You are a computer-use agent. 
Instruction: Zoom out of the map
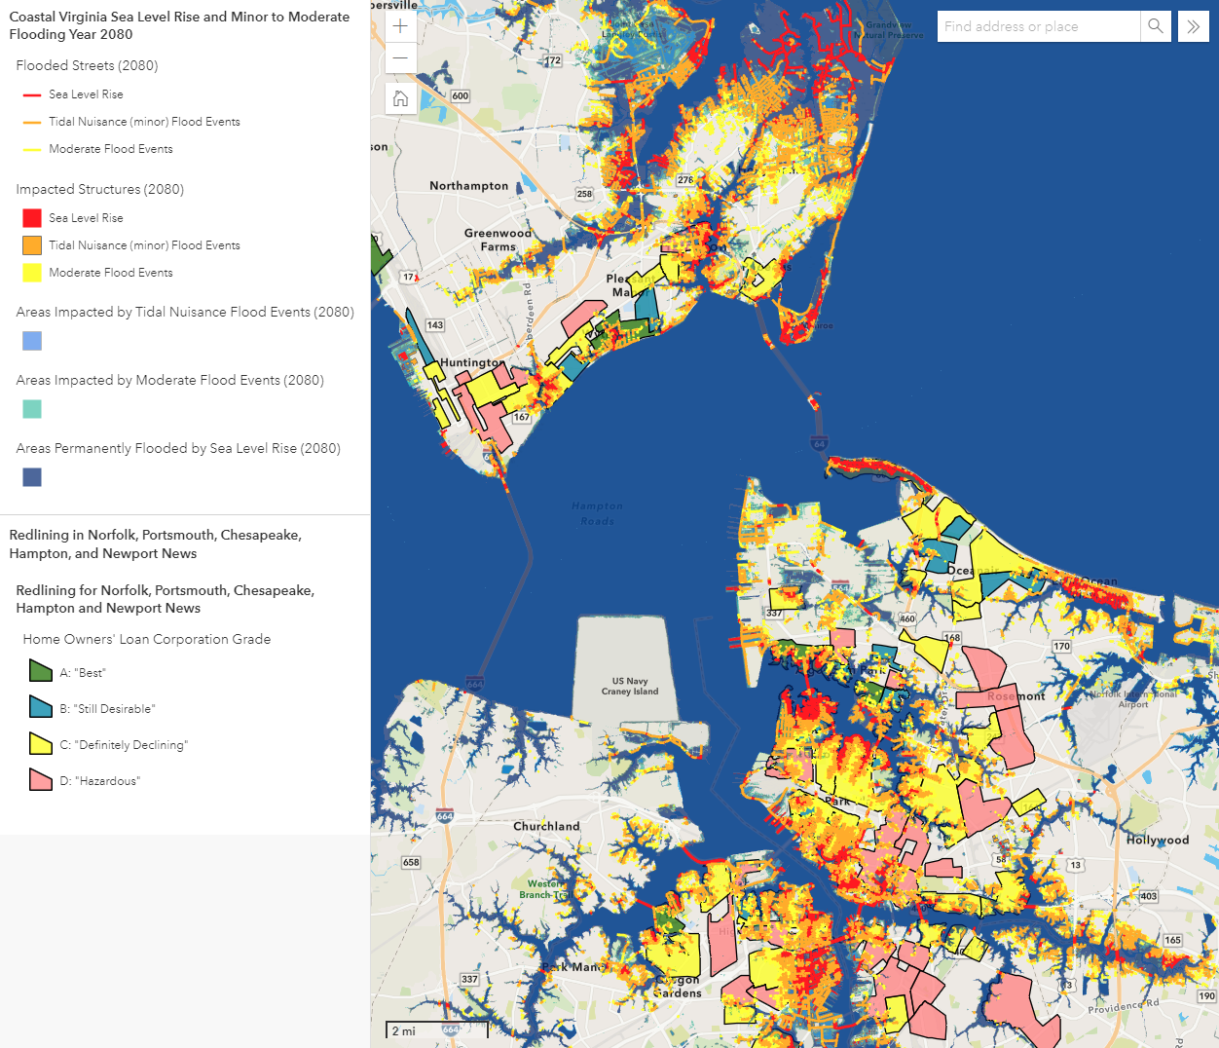pos(400,58)
